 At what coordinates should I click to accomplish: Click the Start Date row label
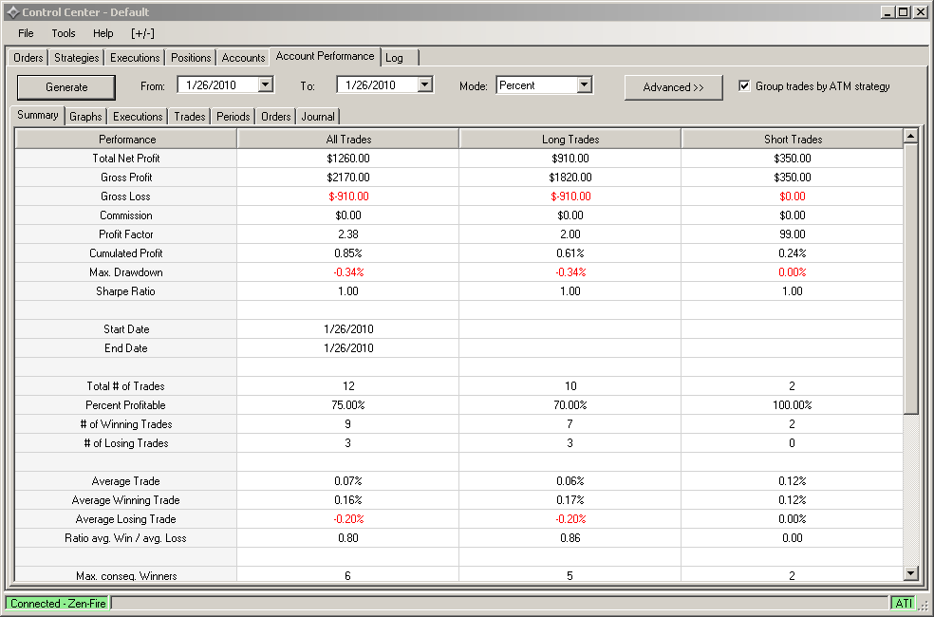(x=126, y=329)
